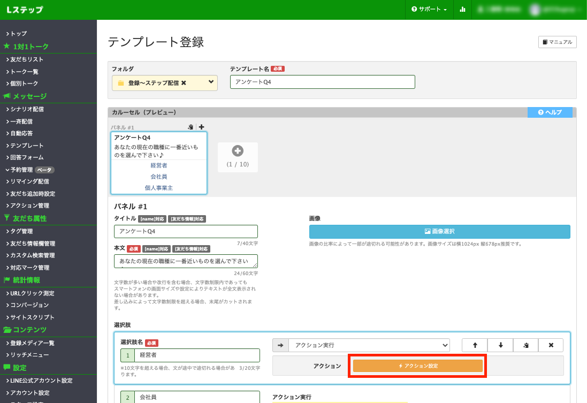Click the small plus icon above panel #1
This screenshot has width=587, height=403.
click(x=201, y=127)
